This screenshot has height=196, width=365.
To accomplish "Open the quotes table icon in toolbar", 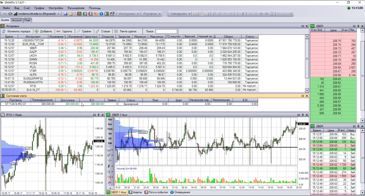I will coord(79,14).
